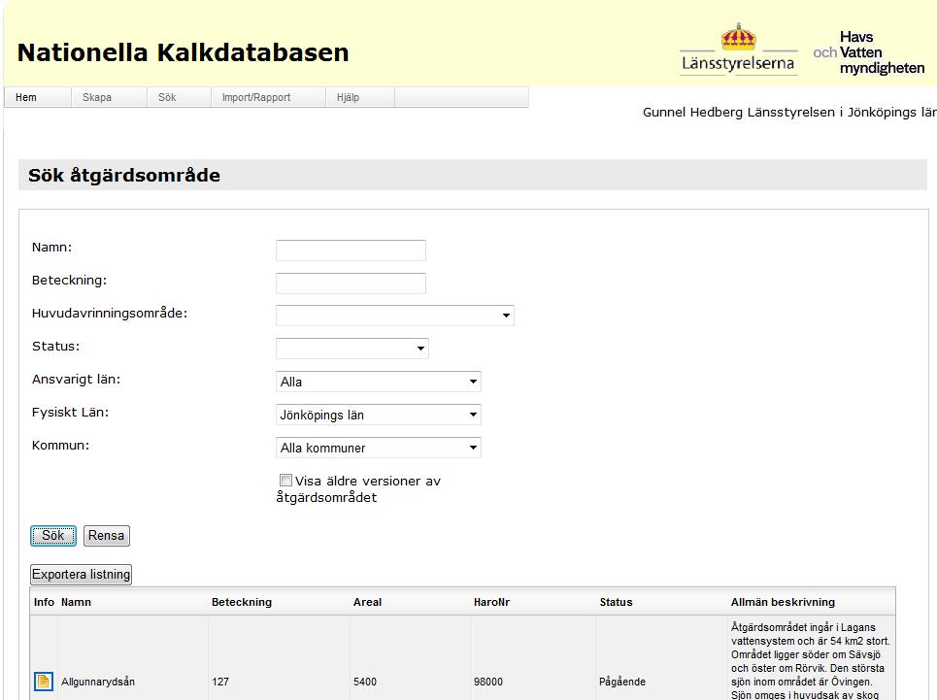Expand the Ansvarigt län dropdown showing Alla

pyautogui.click(x=379, y=382)
